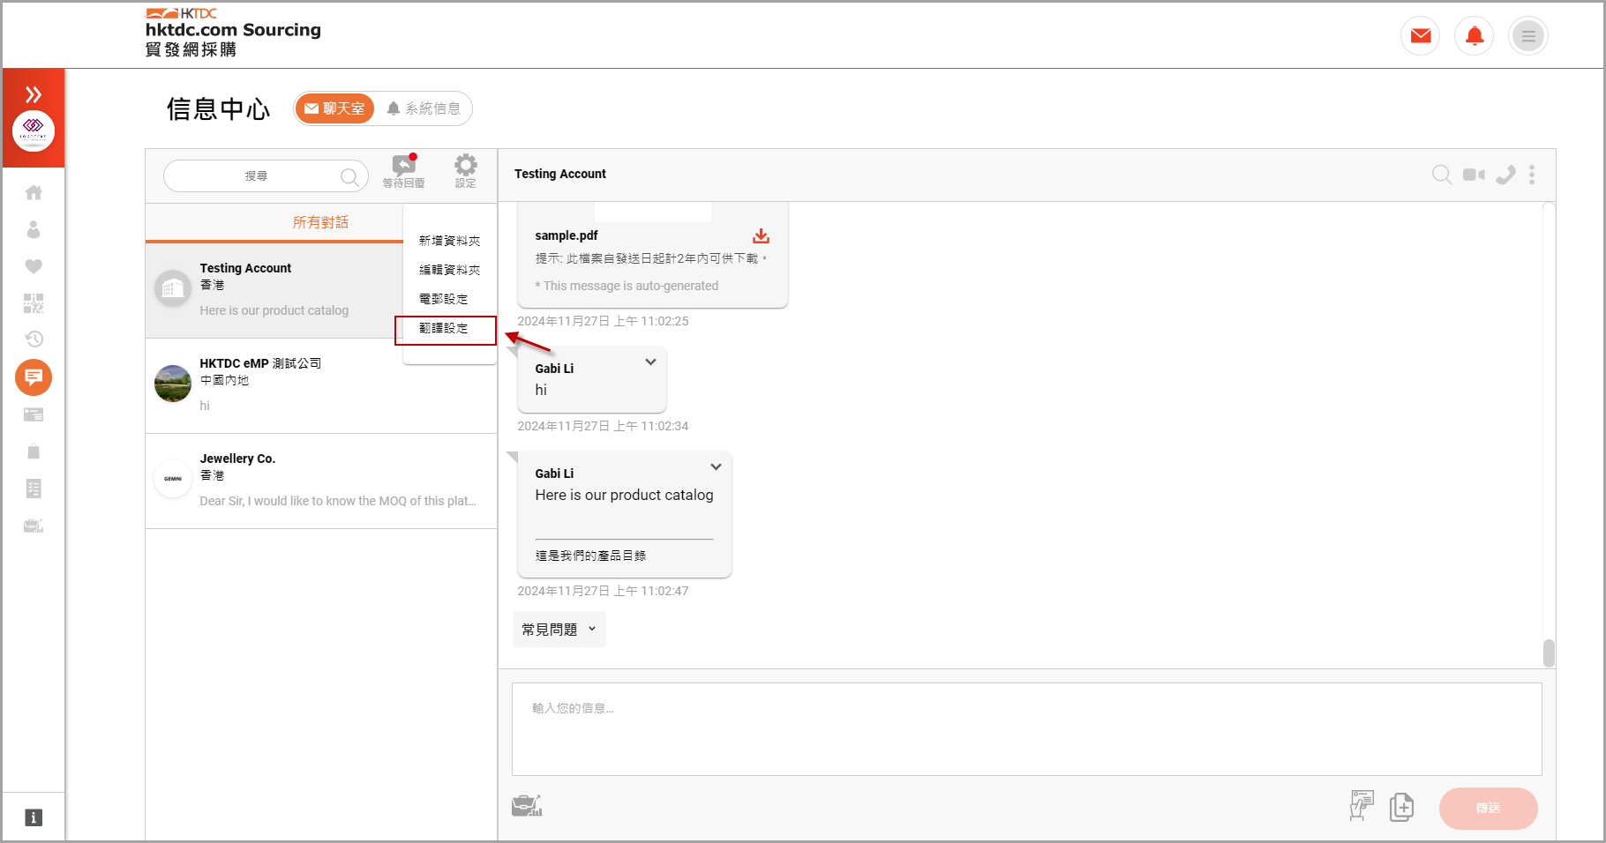The height and width of the screenshot is (843, 1606).
Task: Search within chat using header magnifier
Action: tap(1442, 175)
